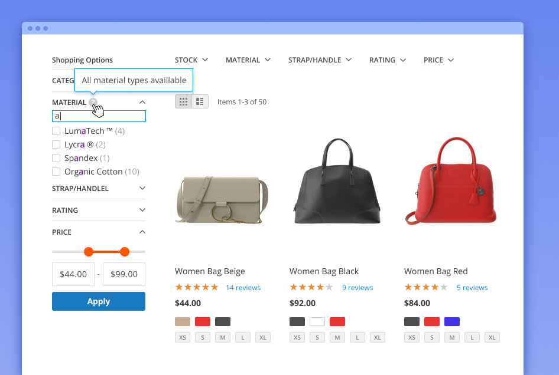Open the Stock dropdown in top filters
Image resolution: width=559 pixels, height=375 pixels.
click(x=191, y=60)
